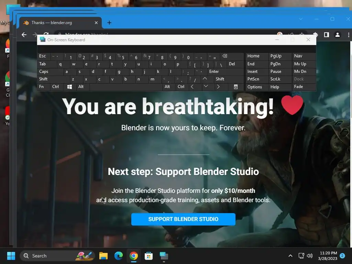Click the Esc key
352x264 pixels.
(44, 56)
